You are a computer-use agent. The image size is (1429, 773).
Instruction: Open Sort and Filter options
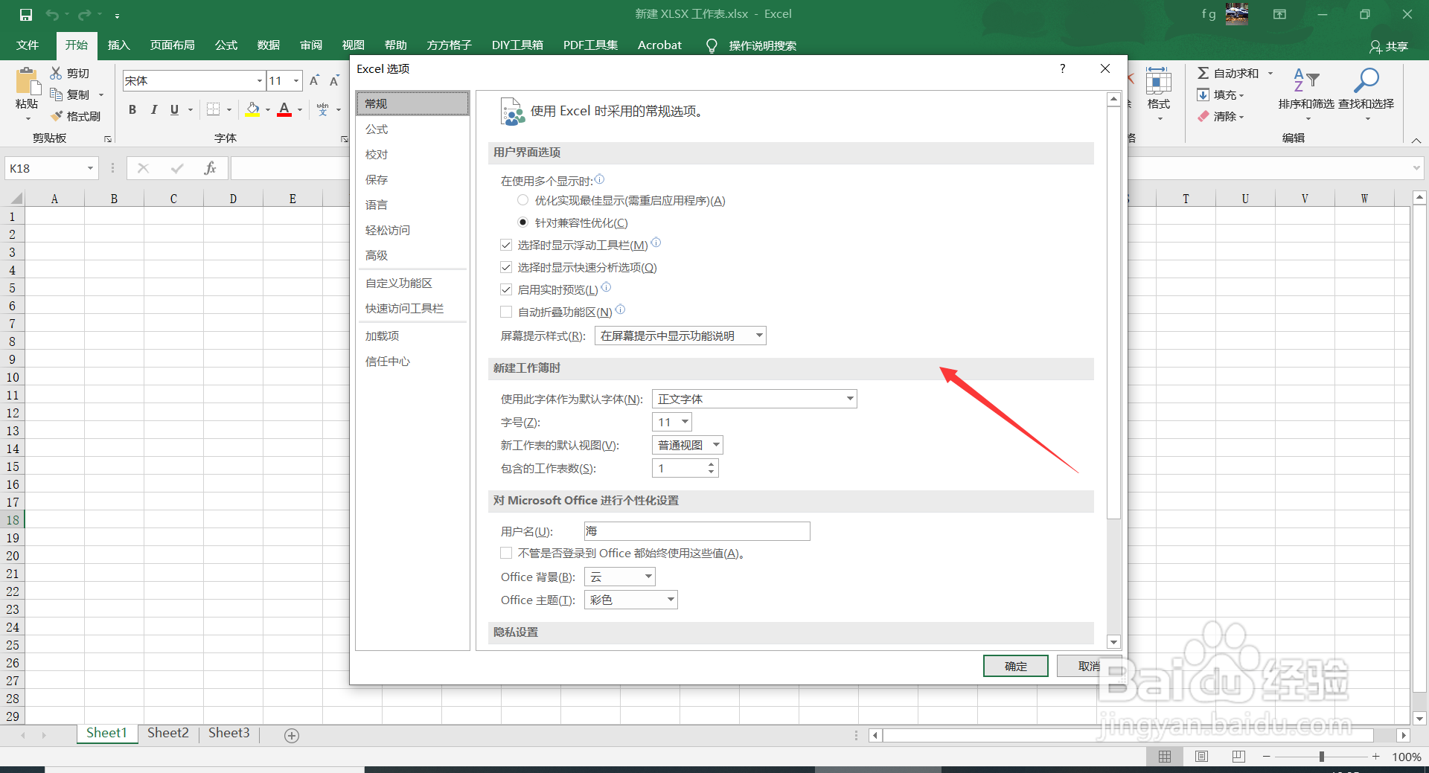point(1307,93)
